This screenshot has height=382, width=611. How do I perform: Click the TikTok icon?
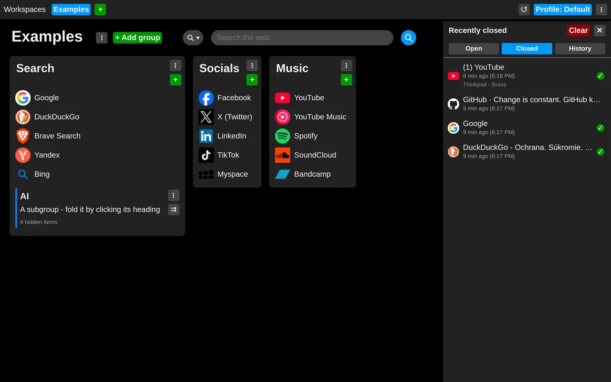pos(206,155)
